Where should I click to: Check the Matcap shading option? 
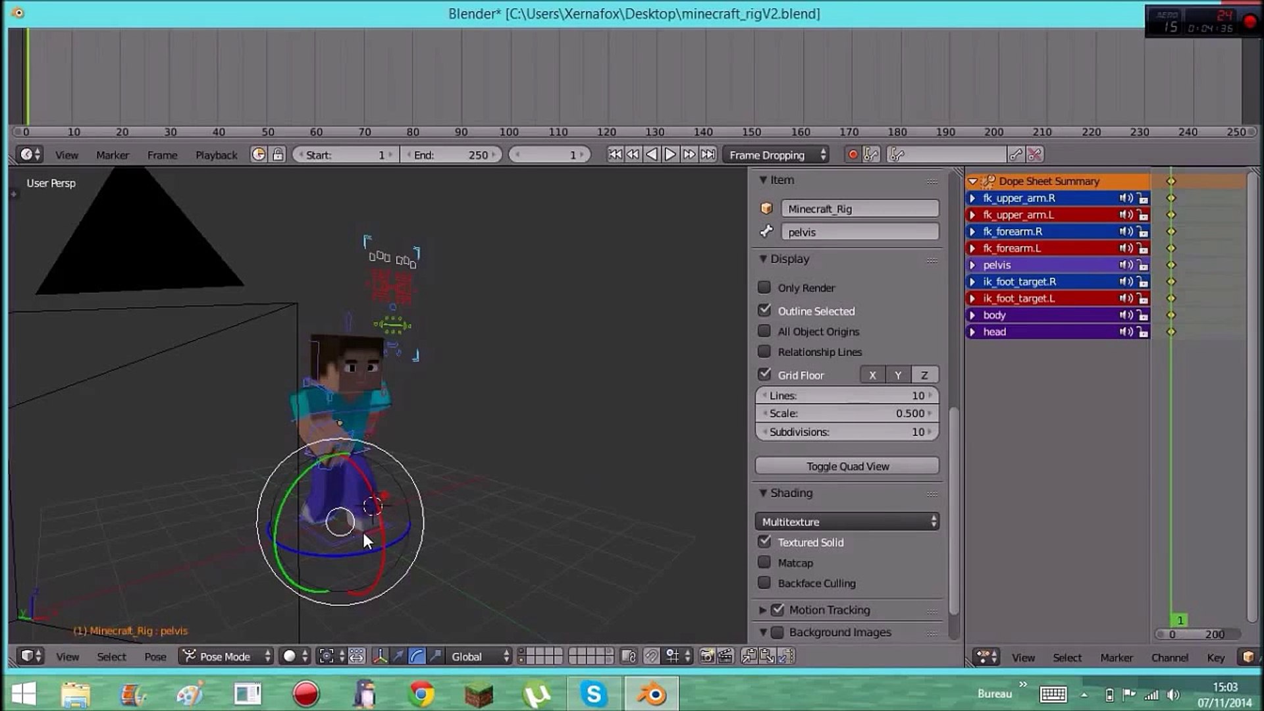click(764, 562)
